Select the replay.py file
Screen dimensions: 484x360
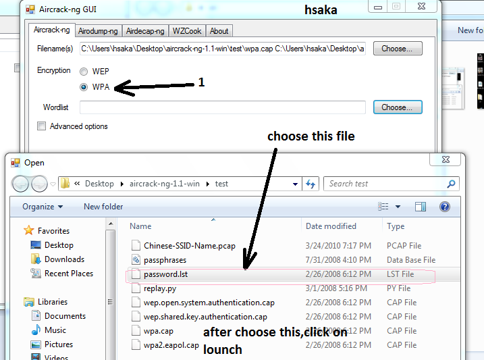pos(160,288)
